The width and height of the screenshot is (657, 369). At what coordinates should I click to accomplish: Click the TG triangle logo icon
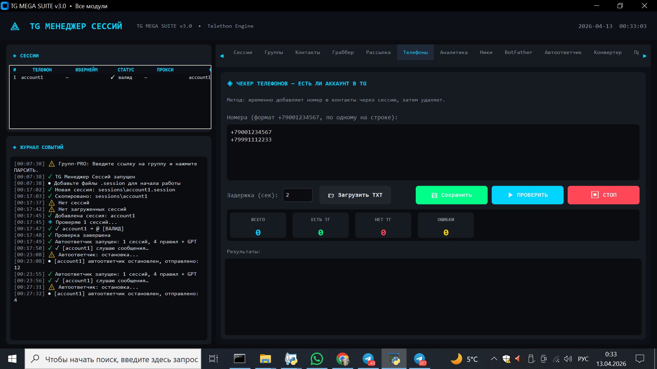[x=15, y=26]
